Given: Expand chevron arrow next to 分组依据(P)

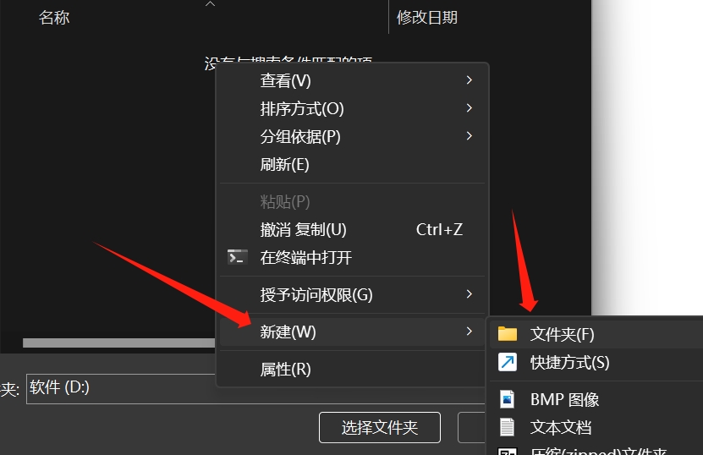Looking at the screenshot, I should (x=469, y=136).
